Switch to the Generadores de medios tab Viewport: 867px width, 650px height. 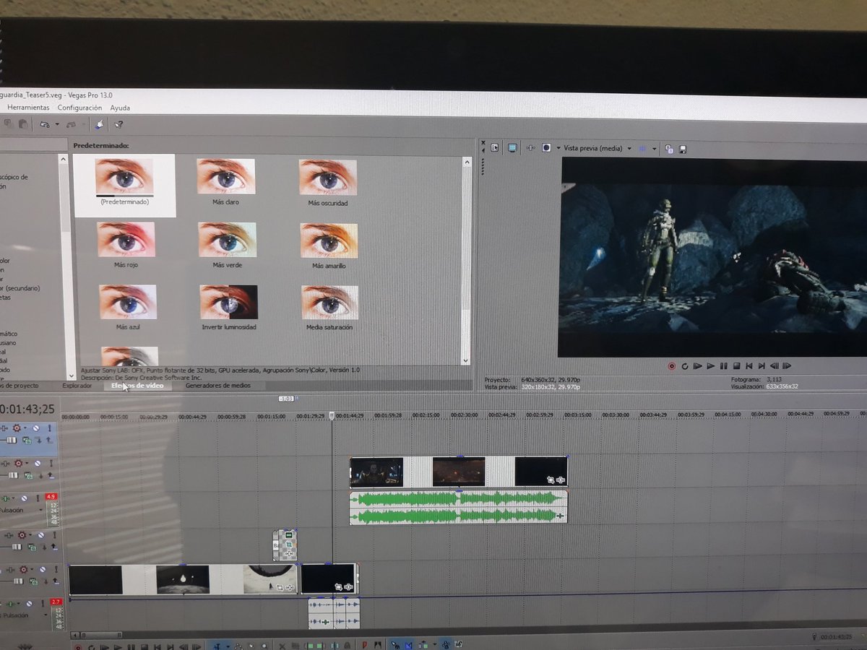tap(217, 386)
